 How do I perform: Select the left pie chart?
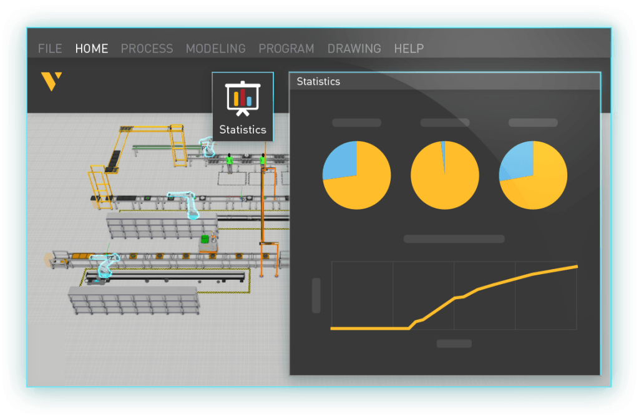(x=356, y=175)
